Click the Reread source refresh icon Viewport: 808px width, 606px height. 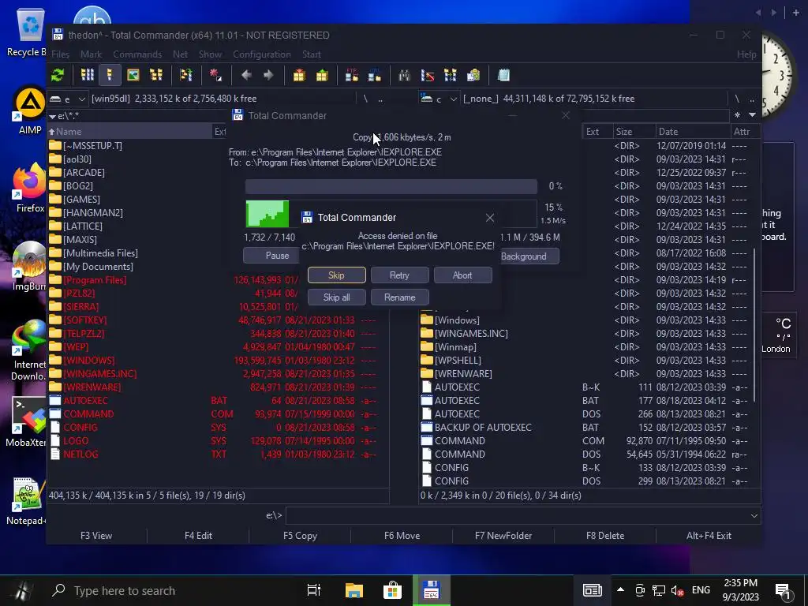click(x=58, y=75)
